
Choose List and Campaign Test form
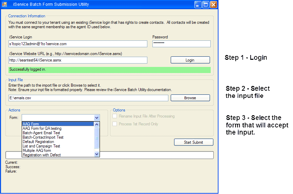coord(58,146)
